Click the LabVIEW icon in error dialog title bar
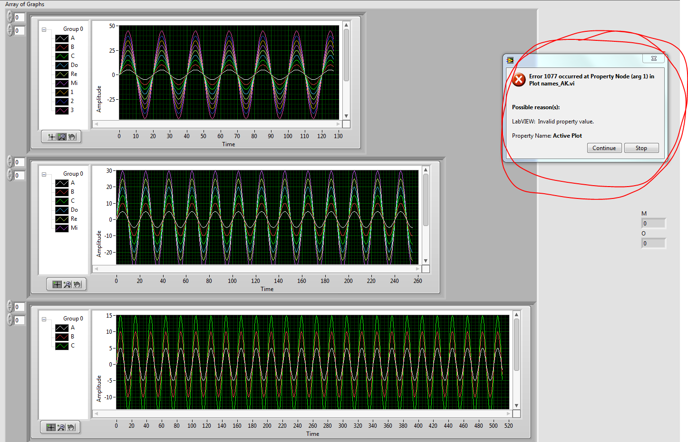688x442 pixels. coord(510,60)
